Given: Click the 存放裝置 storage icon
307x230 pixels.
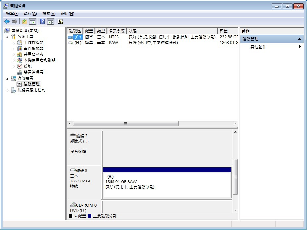Looking at the screenshot, I should point(13,78).
